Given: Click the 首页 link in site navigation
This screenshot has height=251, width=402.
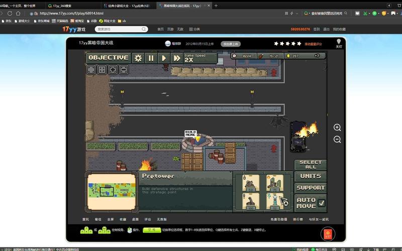Looking at the screenshot, I should pos(160,29).
